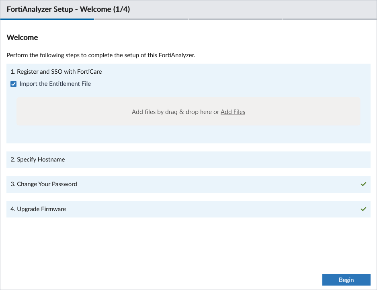
Task: Click the first blue progress bar segment
Action: pyautogui.click(x=47, y=19)
